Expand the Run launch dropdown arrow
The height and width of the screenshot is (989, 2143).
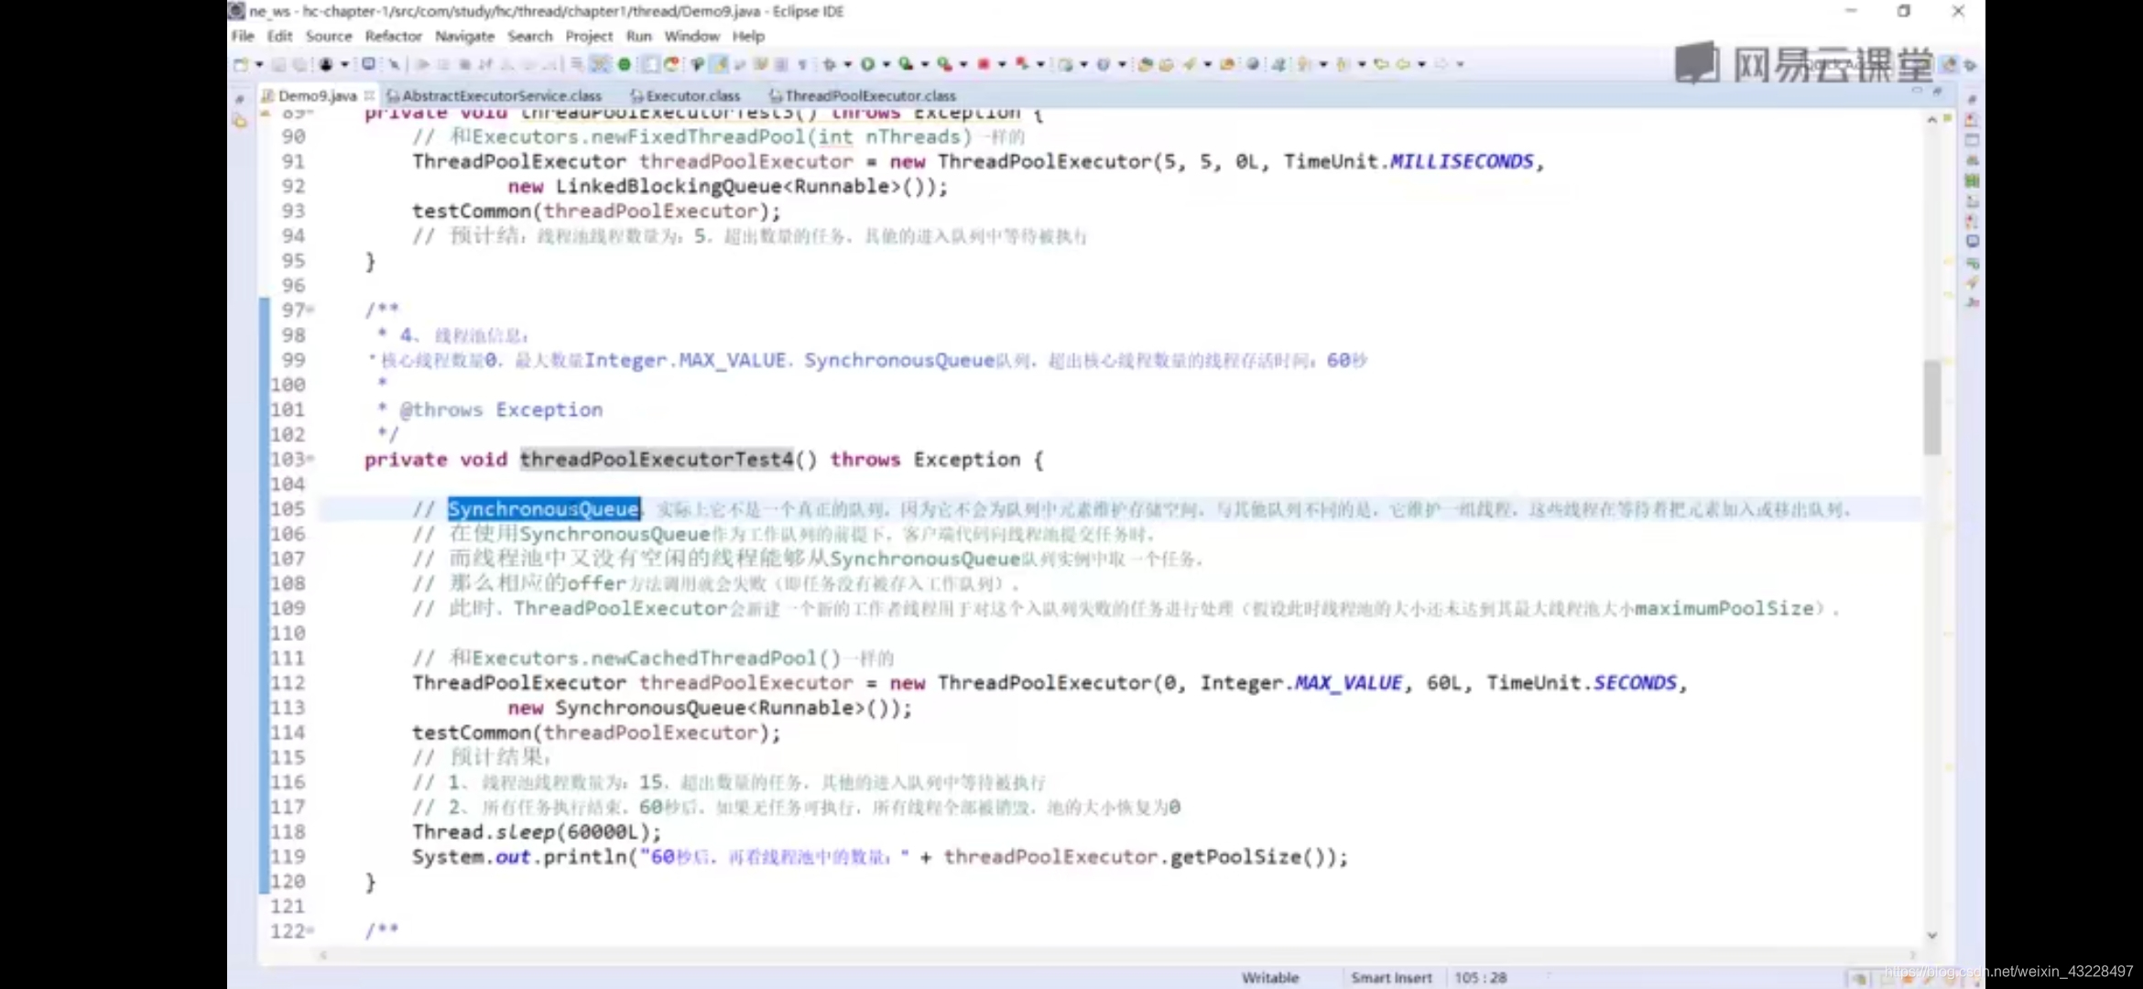click(x=887, y=64)
